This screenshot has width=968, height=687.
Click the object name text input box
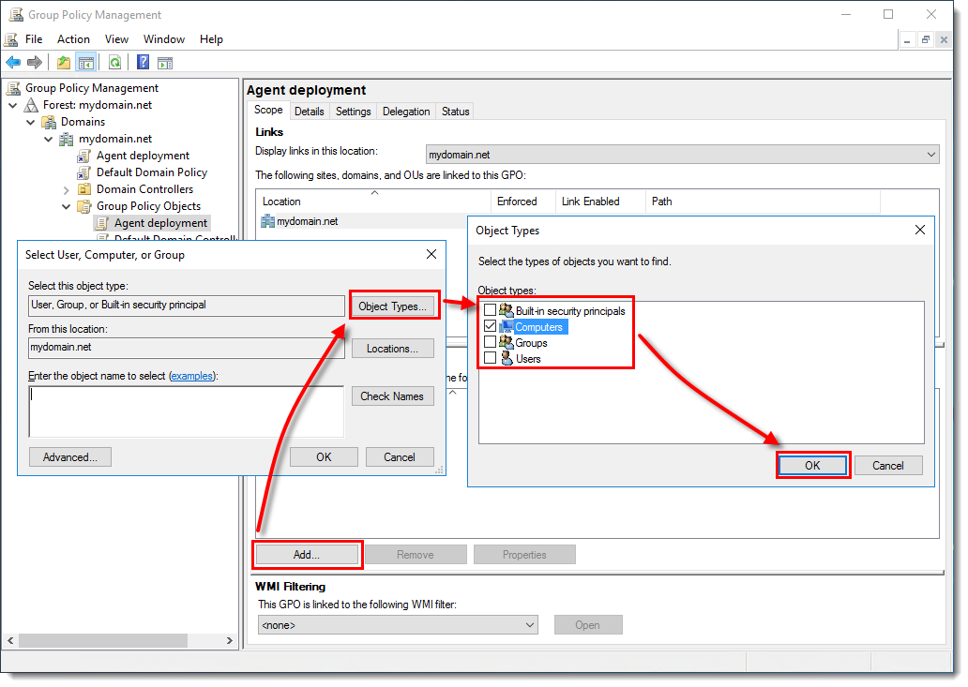click(x=186, y=411)
